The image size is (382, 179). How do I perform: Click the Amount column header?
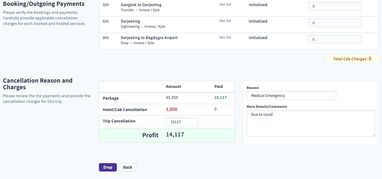tap(173, 86)
